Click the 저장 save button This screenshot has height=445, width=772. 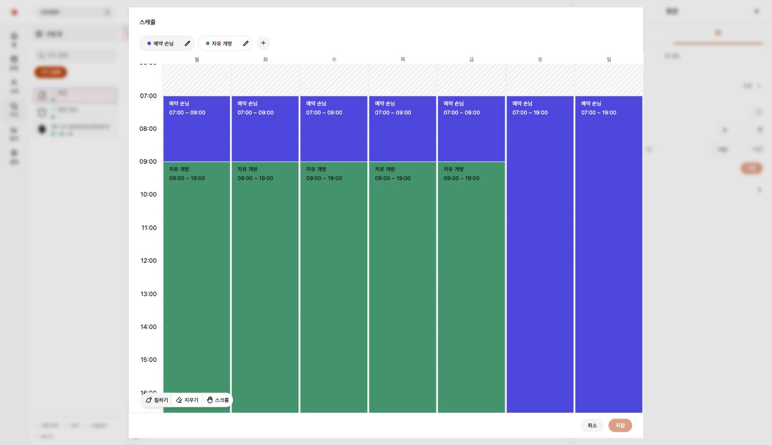620,425
